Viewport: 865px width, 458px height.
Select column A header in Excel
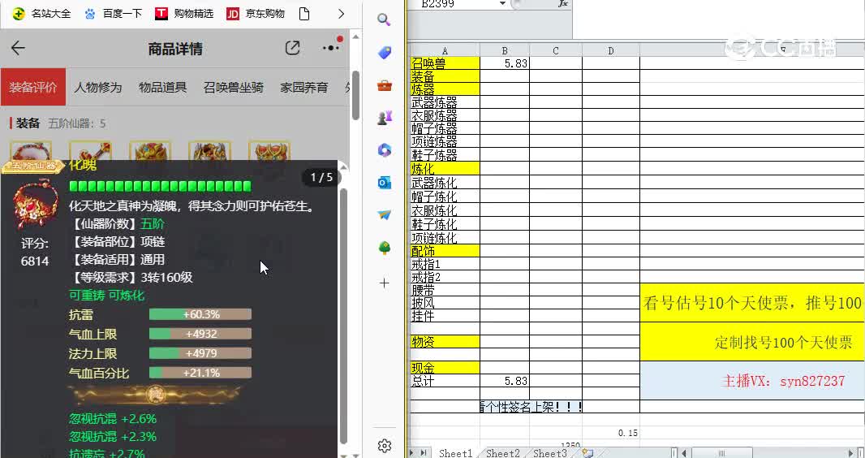point(445,50)
